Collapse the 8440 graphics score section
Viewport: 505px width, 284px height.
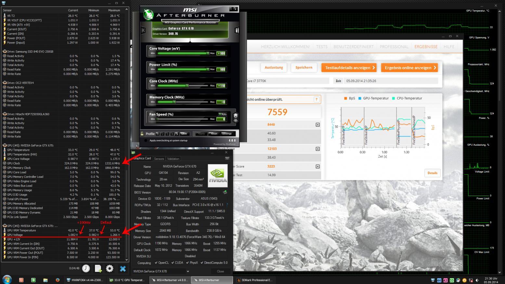point(317,124)
